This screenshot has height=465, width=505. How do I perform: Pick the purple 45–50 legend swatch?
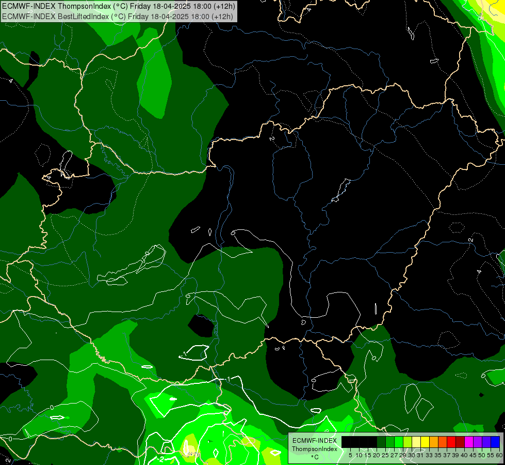478,442
